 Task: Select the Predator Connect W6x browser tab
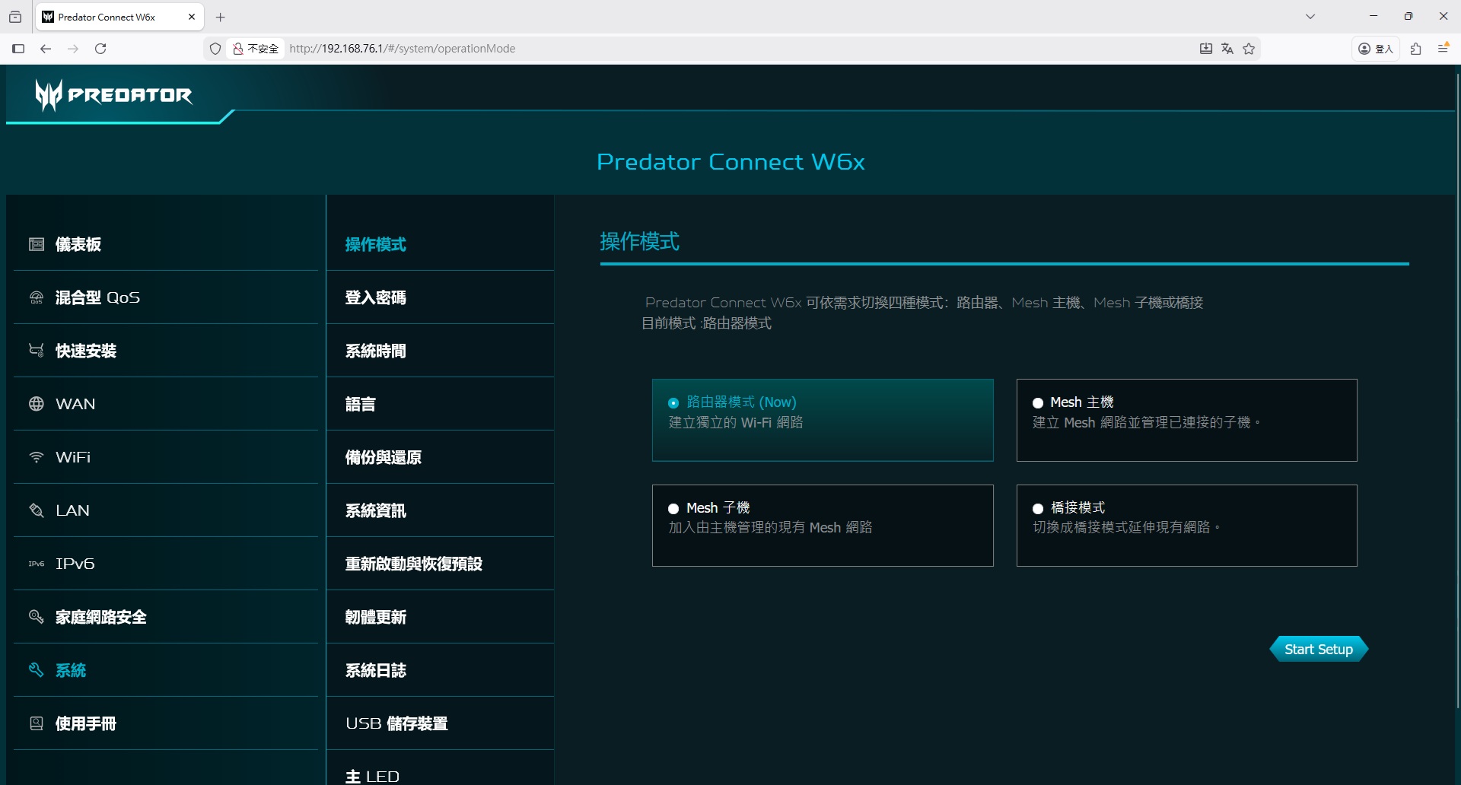click(x=119, y=17)
